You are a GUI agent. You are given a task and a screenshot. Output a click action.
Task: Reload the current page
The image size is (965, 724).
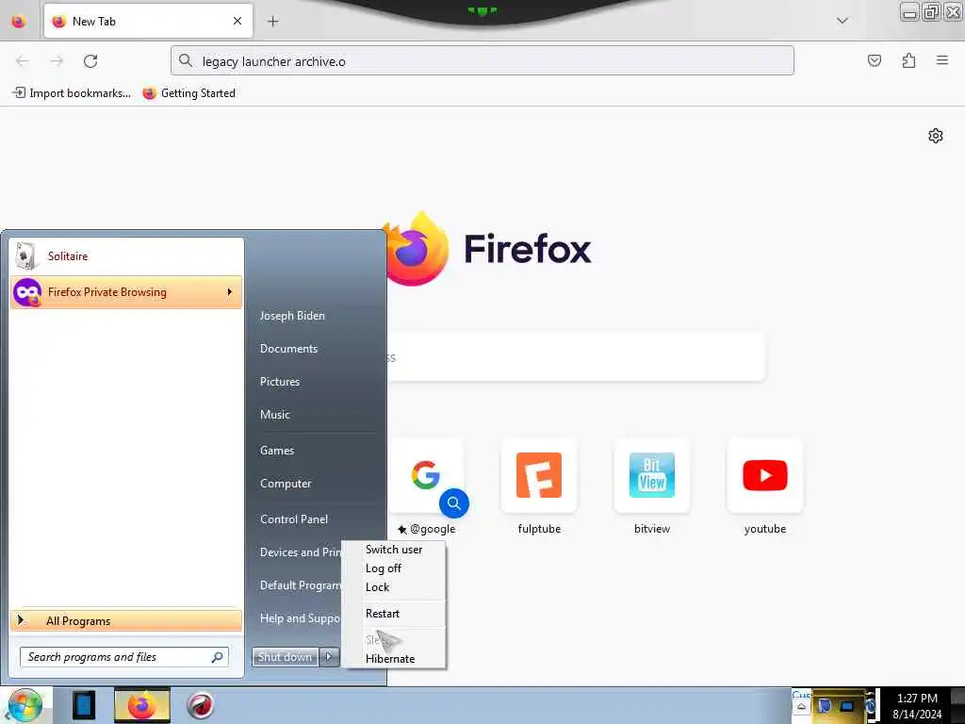tap(90, 60)
